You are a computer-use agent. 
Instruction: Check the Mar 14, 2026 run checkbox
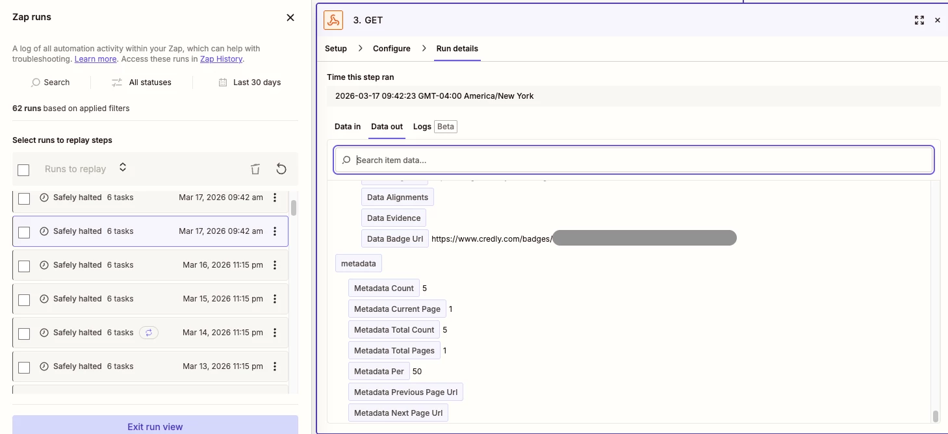tap(24, 334)
